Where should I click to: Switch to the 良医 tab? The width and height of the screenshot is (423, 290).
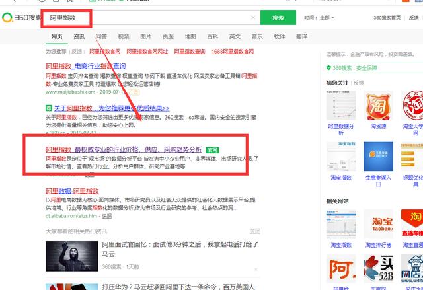pyautogui.click(x=168, y=36)
